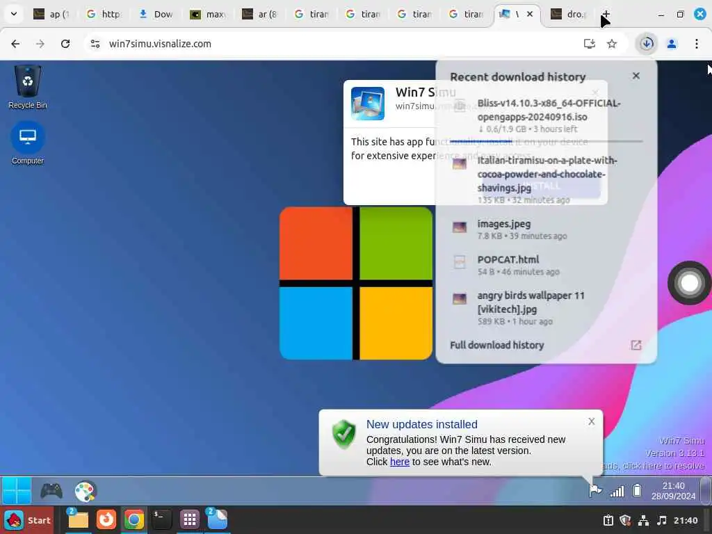Open the Italian-tiramisu jpg download entry

click(547, 180)
